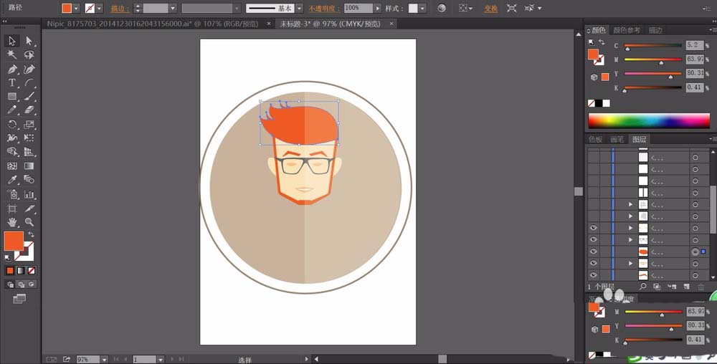This screenshot has width=717, height=364.
Task: Enable Draw Inside mode
Action: point(31,284)
